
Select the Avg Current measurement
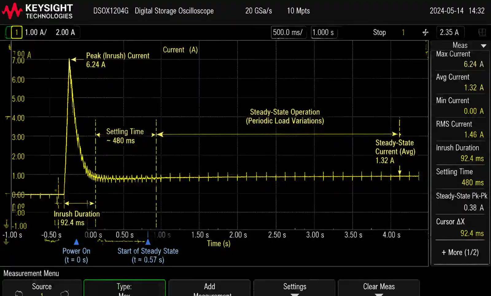460,82
